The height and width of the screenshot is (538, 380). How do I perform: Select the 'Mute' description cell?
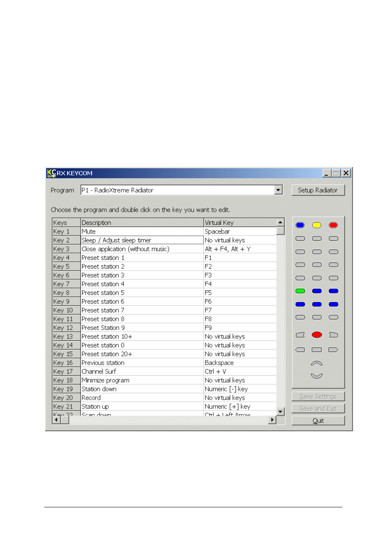142,232
